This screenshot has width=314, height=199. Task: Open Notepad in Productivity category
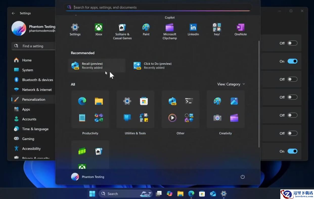[82, 118]
